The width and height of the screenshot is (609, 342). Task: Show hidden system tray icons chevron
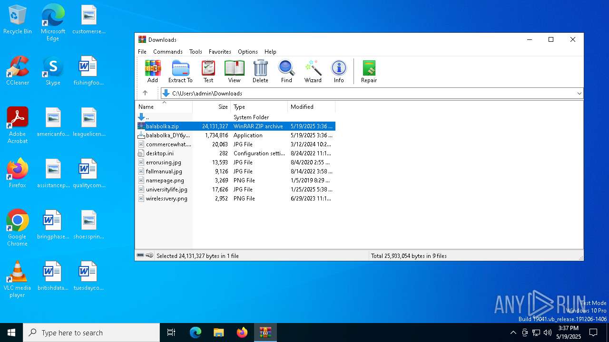point(513,332)
